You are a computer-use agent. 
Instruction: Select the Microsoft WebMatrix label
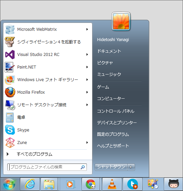(x=37, y=29)
